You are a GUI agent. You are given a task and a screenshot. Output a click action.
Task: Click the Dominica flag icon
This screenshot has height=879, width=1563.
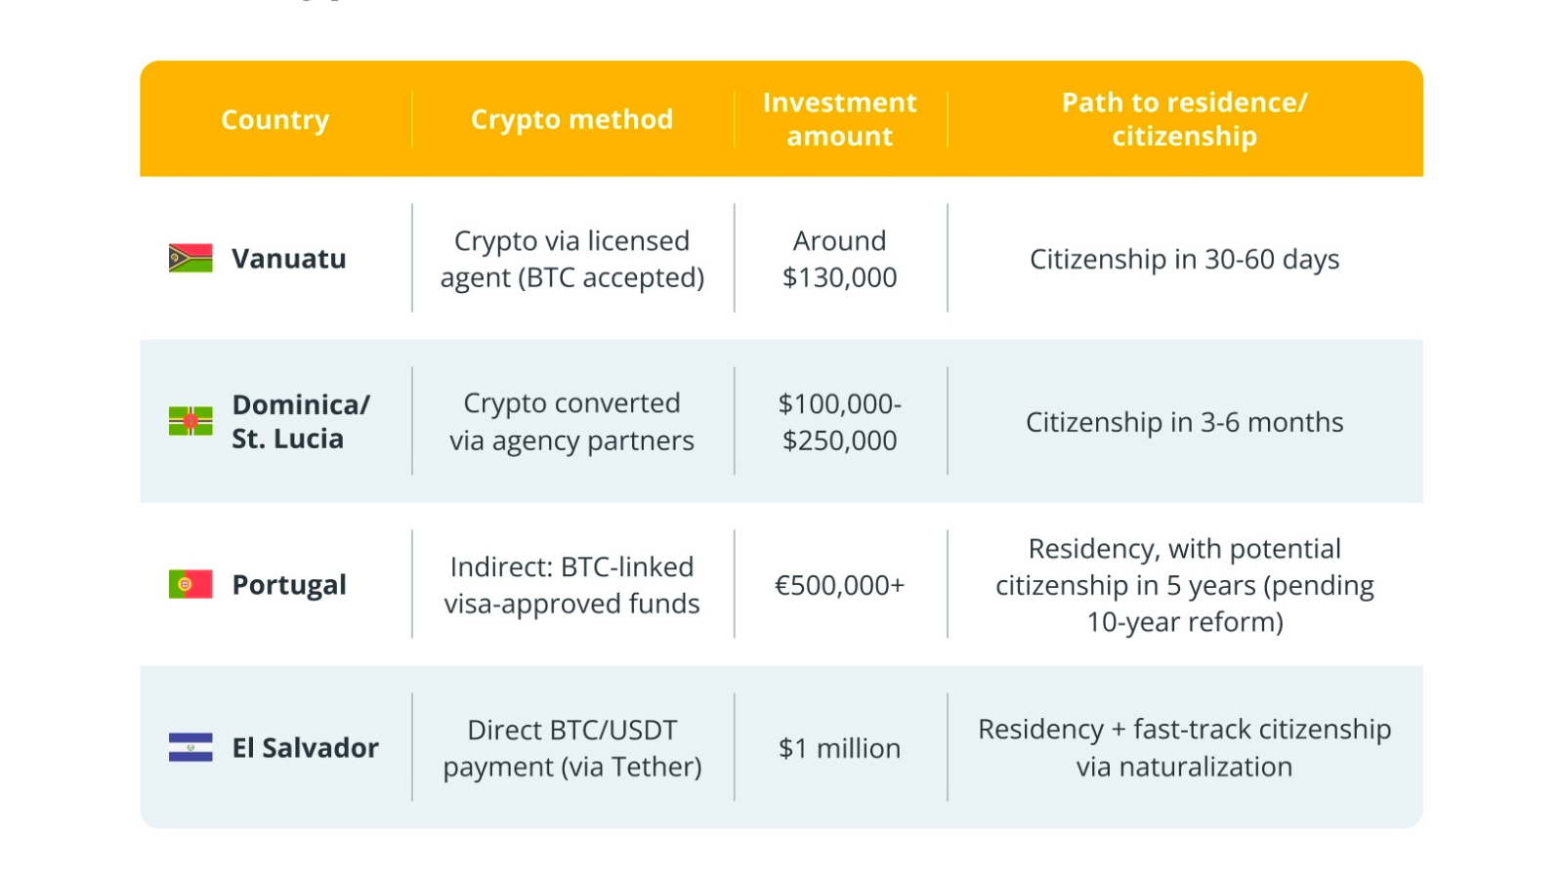click(190, 421)
